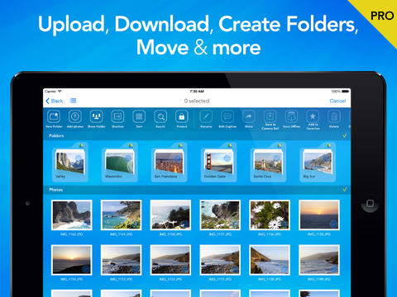This screenshot has width=397, height=297.
Task: Tick the selection circle on Mavericks folder
Action: coord(128,158)
